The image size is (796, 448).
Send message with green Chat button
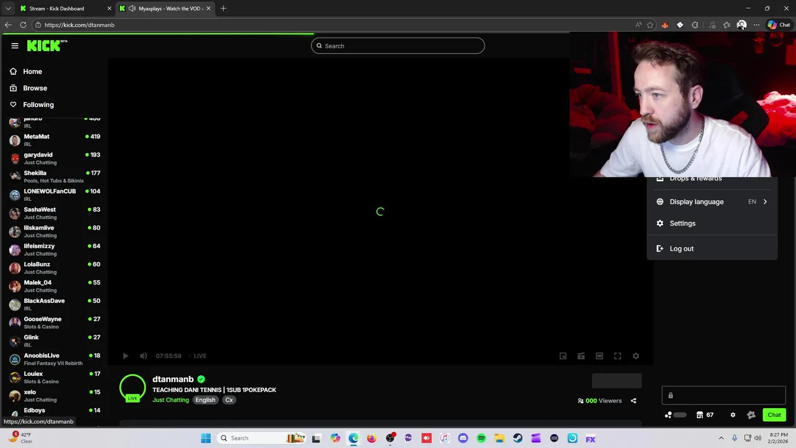click(774, 415)
